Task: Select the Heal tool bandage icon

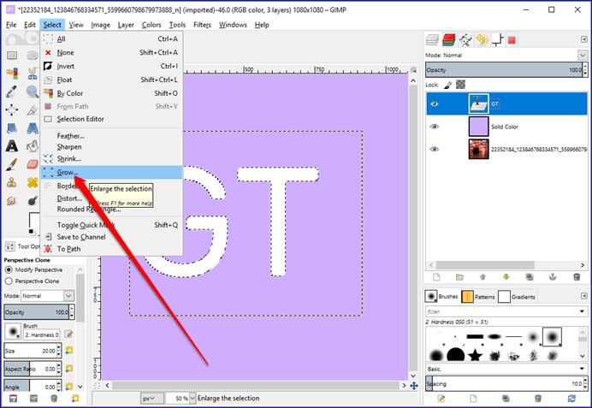Action: click(x=33, y=183)
